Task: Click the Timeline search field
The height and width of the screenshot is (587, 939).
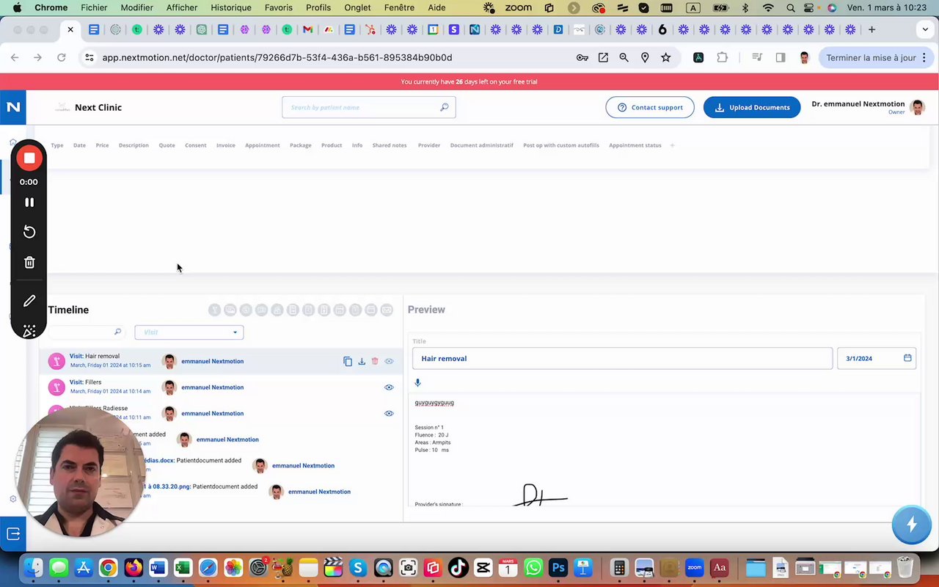Action: (86, 332)
